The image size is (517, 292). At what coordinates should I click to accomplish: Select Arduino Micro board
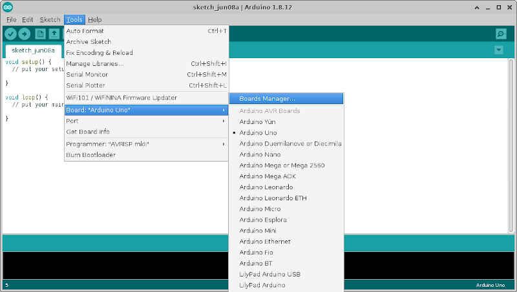[286, 209]
